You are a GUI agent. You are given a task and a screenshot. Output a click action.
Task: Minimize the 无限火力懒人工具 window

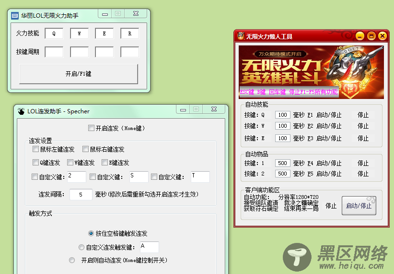click(x=360, y=36)
